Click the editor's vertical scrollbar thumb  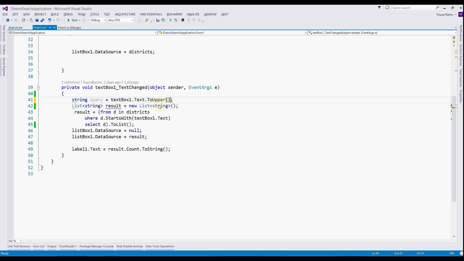[x=454, y=148]
